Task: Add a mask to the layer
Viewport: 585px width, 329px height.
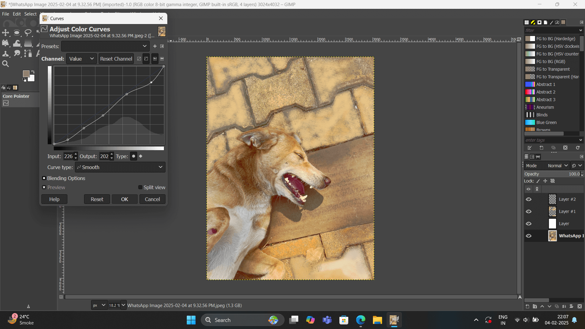Action: 572,306
